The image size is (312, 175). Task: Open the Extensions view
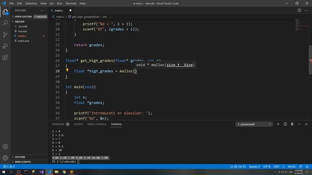coord(5,57)
